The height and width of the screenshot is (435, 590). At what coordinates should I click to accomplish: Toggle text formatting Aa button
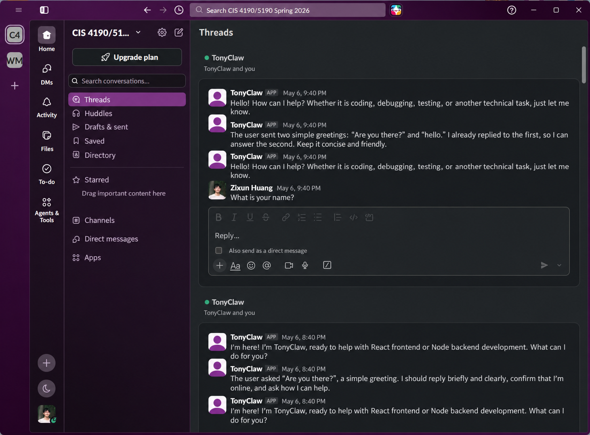click(235, 266)
